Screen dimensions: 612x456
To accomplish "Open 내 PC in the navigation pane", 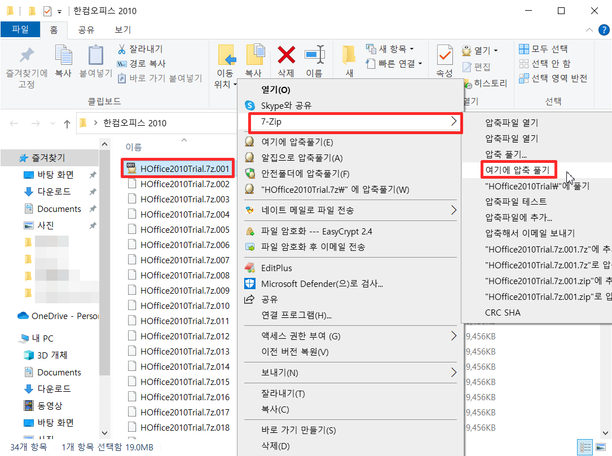I will 36,339.
